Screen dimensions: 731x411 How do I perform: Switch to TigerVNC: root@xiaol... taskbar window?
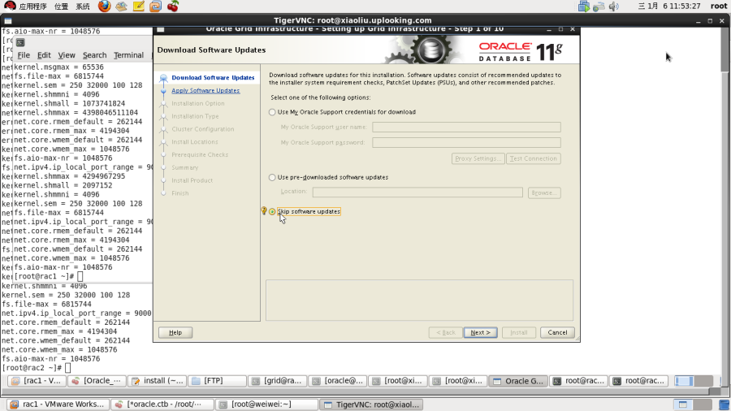[x=371, y=404]
